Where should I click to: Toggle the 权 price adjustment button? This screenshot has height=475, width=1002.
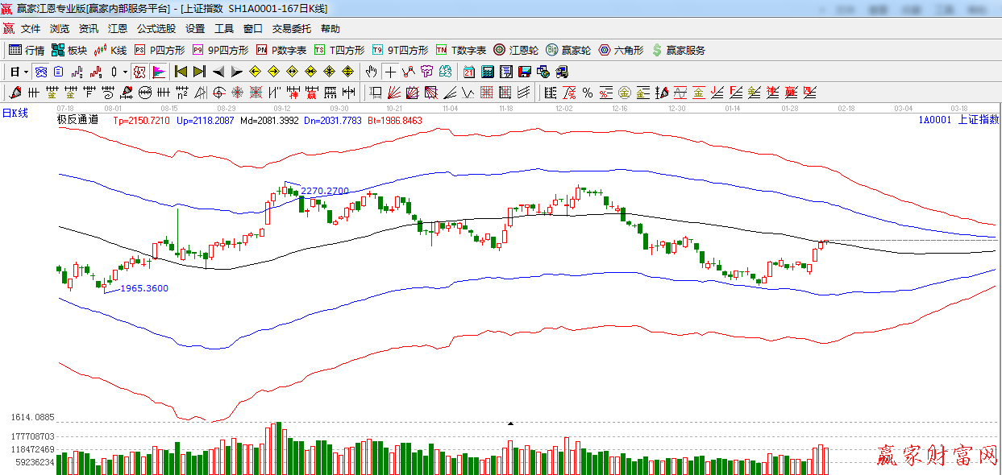point(139,72)
